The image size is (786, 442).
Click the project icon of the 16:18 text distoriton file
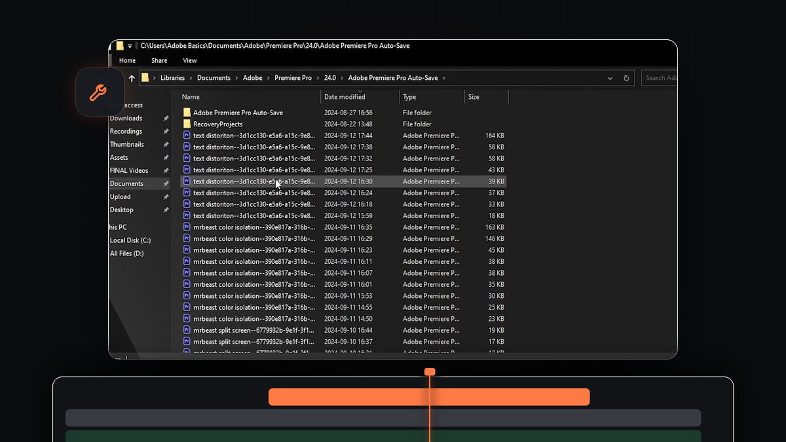coord(187,204)
